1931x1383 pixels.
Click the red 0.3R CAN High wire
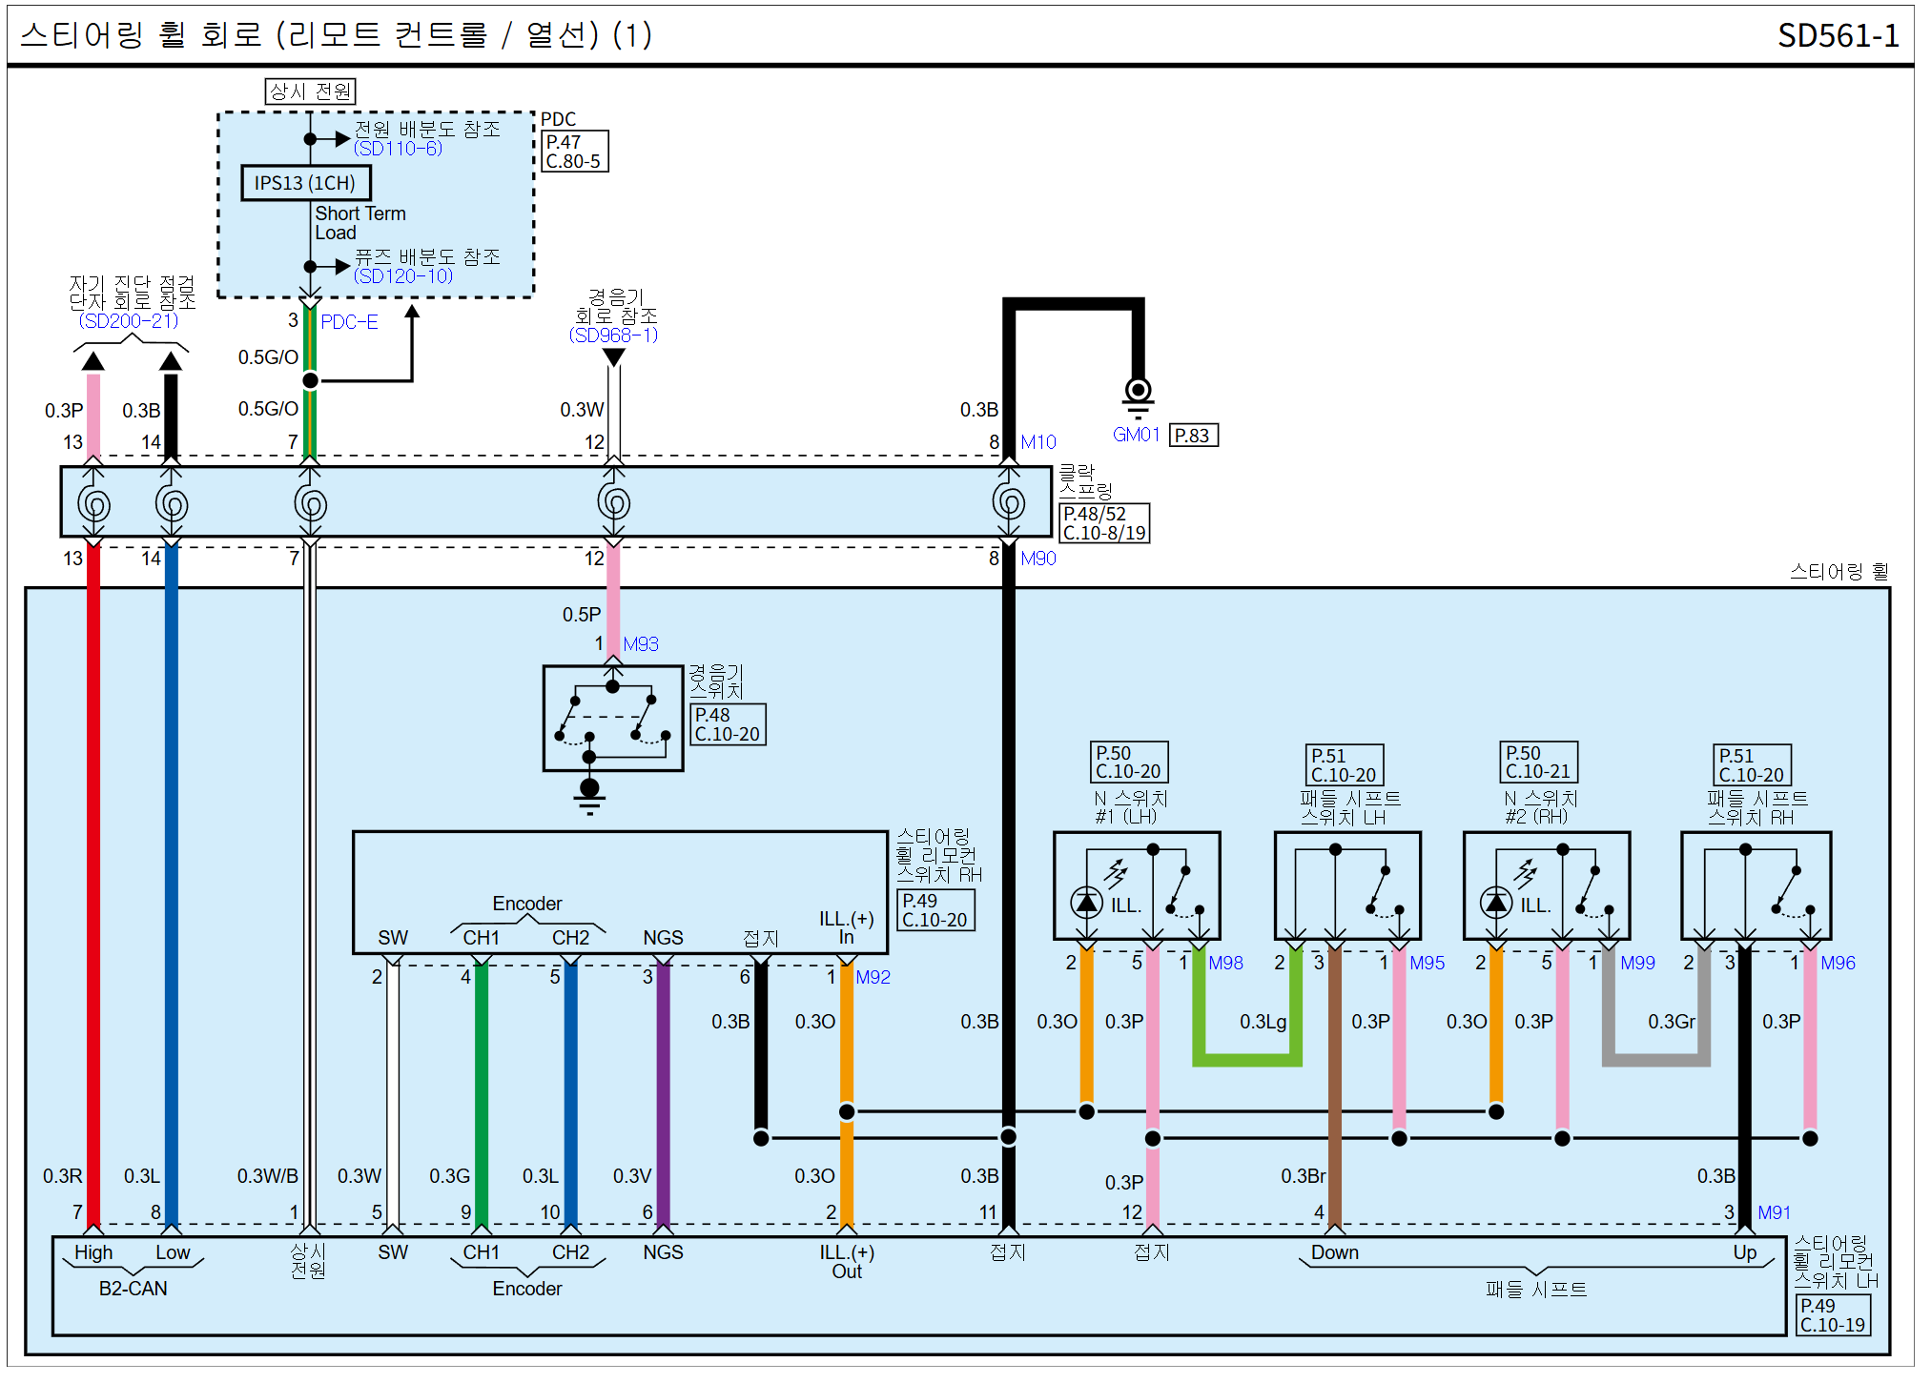click(x=93, y=858)
